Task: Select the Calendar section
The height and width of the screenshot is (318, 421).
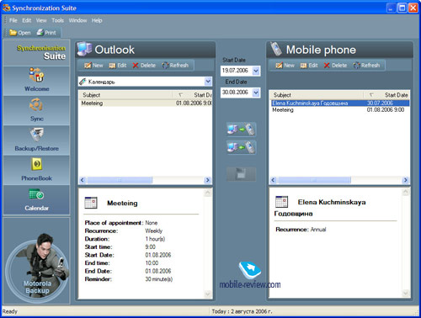Action: (x=36, y=199)
